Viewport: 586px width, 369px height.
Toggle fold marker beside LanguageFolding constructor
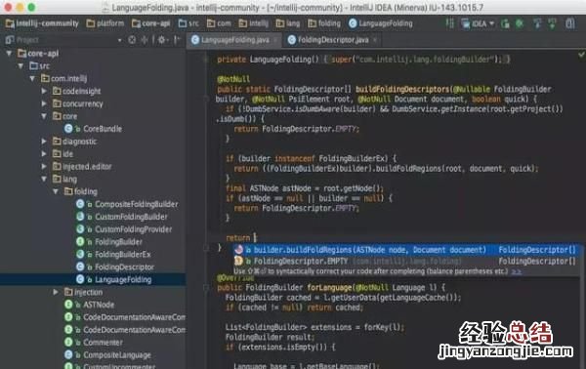coord(205,60)
